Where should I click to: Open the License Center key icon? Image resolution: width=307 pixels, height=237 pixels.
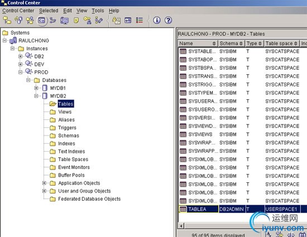point(87,20)
